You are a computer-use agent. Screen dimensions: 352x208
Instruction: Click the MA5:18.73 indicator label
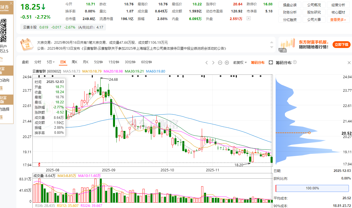point(72,71)
